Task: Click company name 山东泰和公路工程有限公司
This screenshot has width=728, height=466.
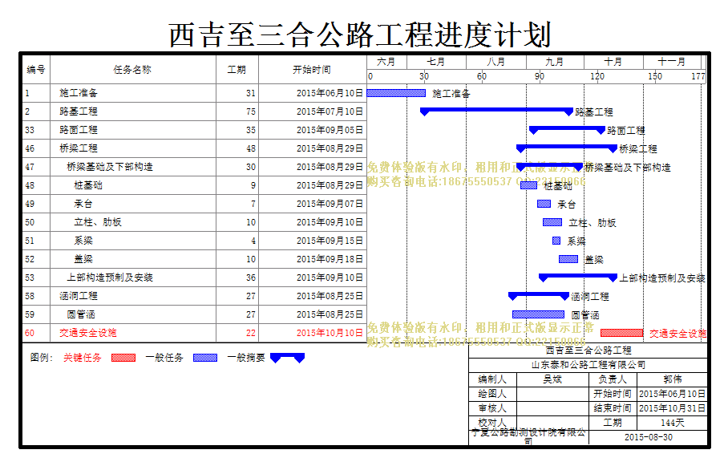Action: pyautogui.click(x=588, y=365)
